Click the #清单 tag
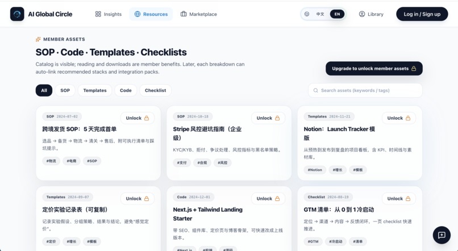The width and height of the screenshot is (458, 251). coord(358,241)
